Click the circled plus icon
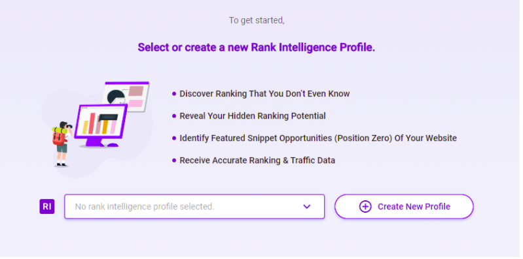The height and width of the screenshot is (259, 523). pyautogui.click(x=365, y=206)
